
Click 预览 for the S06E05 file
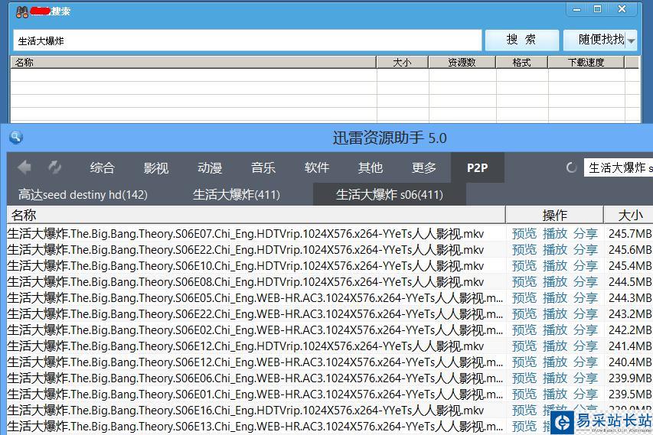pyautogui.click(x=524, y=298)
